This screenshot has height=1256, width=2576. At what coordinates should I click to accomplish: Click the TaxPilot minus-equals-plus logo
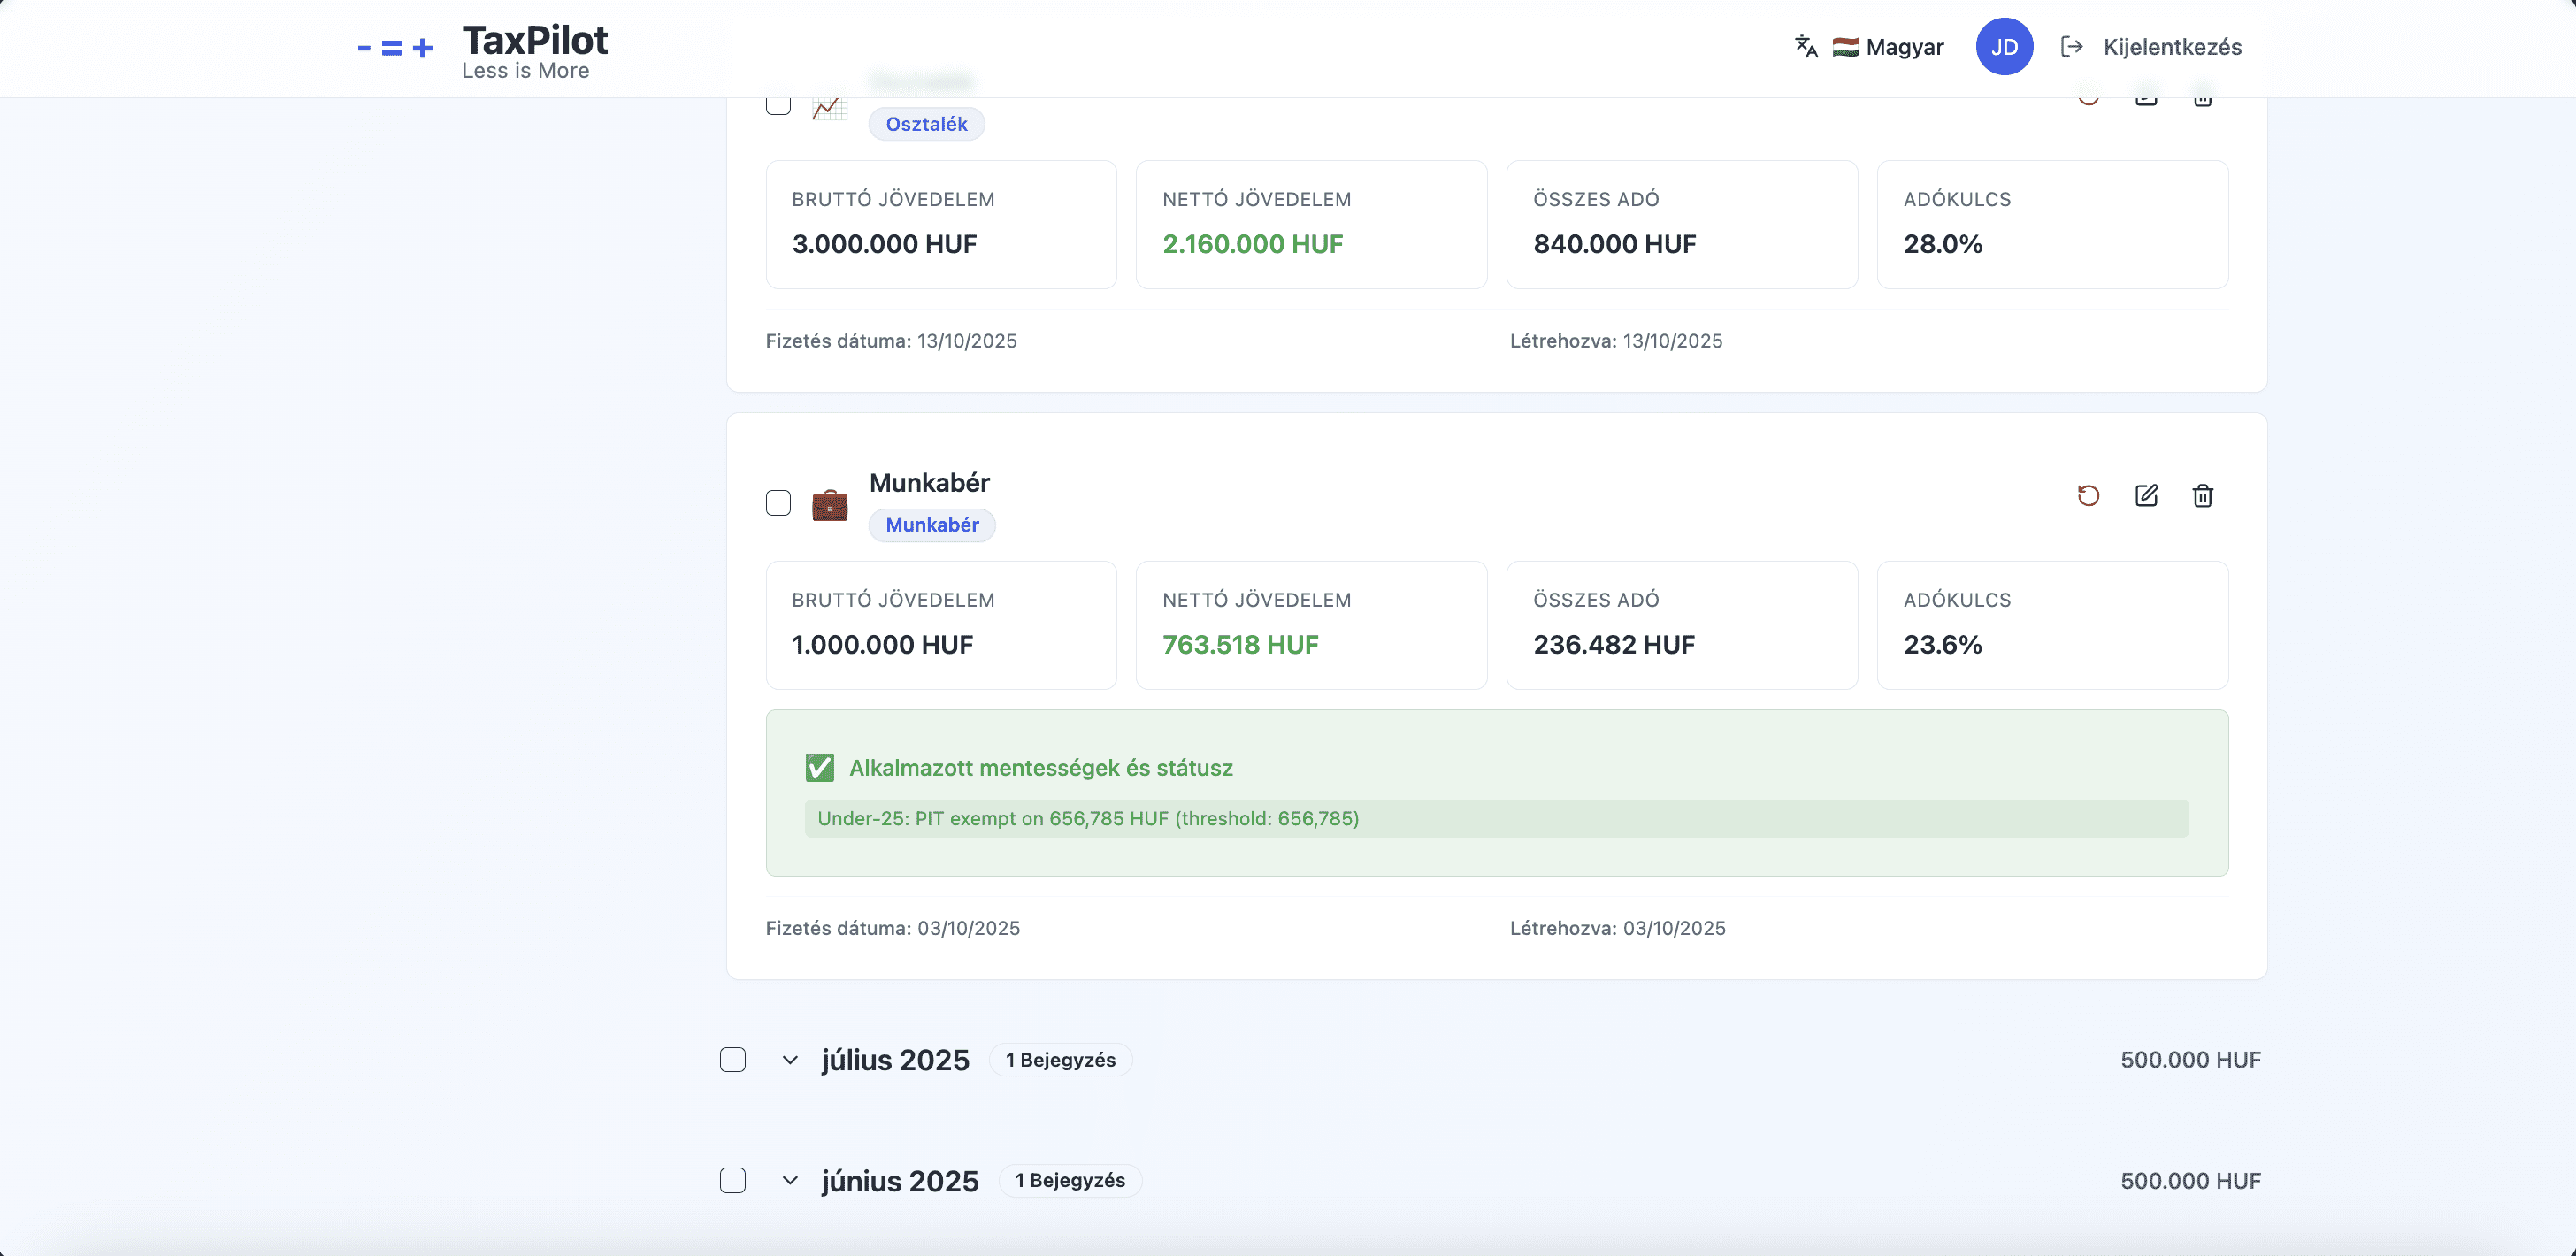click(x=395, y=48)
